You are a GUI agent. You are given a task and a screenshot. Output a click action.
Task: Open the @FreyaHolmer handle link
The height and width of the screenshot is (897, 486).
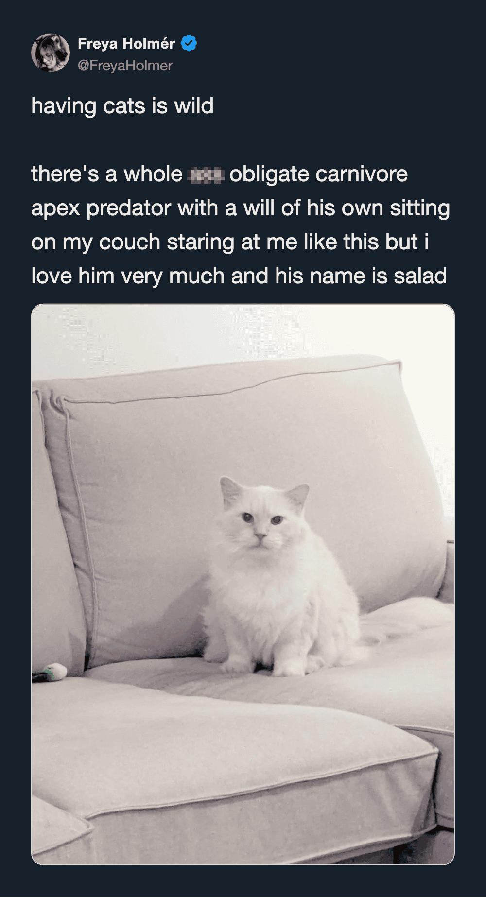(x=125, y=66)
